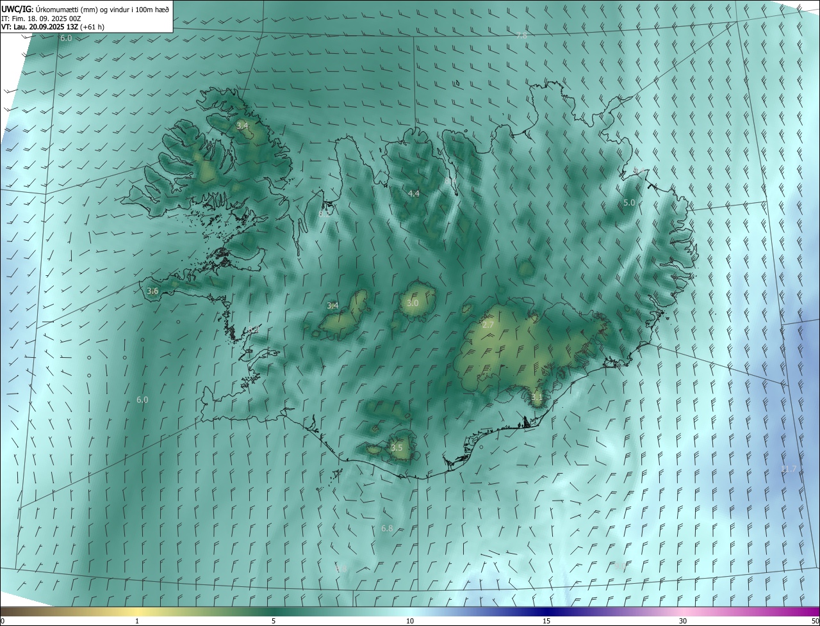Click the 1 tick on the color scale

pos(137,621)
